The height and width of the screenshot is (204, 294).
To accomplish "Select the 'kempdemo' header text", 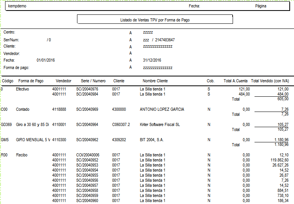I will [x=17, y=6].
